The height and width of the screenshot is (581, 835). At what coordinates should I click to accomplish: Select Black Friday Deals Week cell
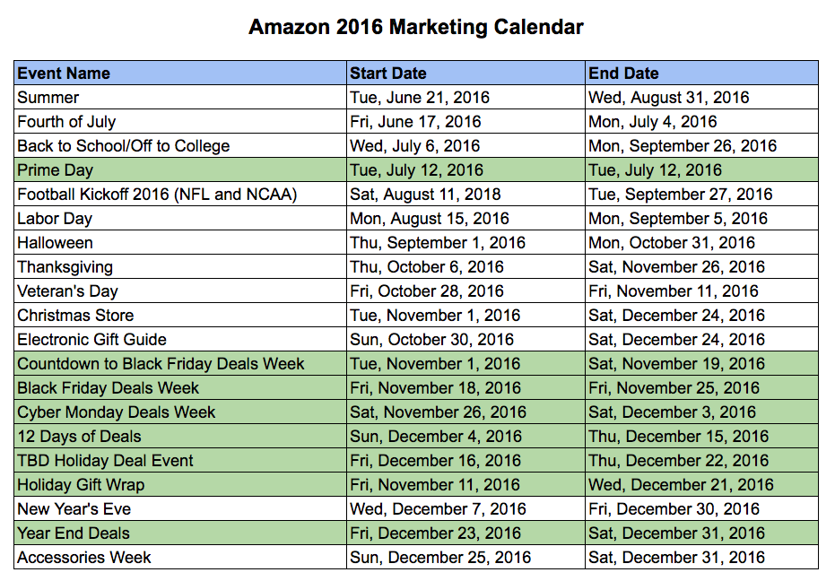[x=180, y=388]
